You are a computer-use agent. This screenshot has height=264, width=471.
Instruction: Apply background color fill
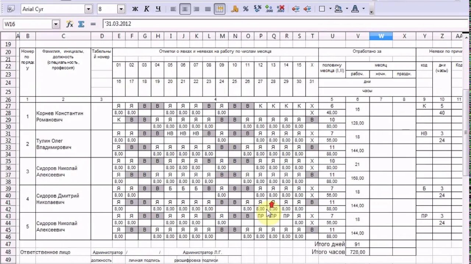339,9
